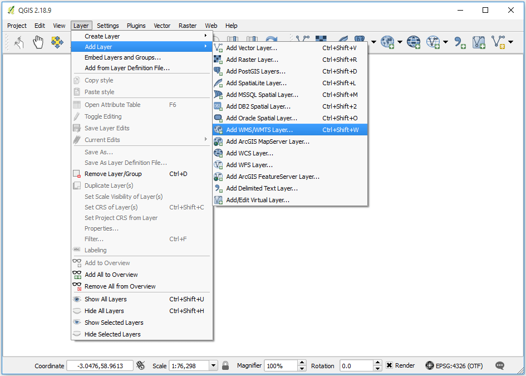This screenshot has width=526, height=376.
Task: Click the Magnifier increase stepper arrow
Action: 302,362
